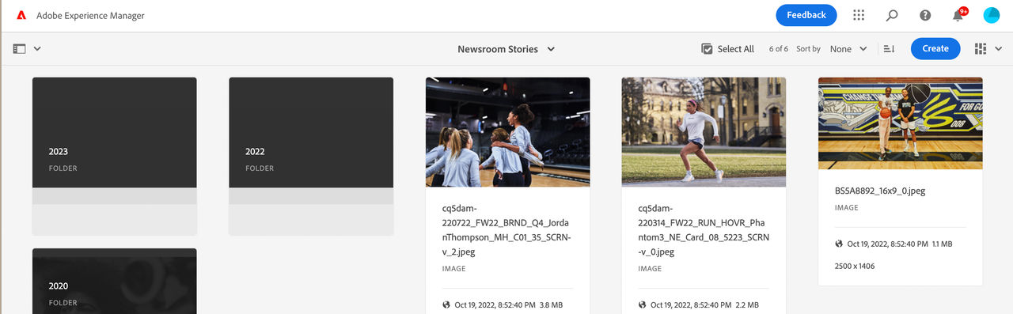
Task: Check Select All
Action: pos(727,49)
